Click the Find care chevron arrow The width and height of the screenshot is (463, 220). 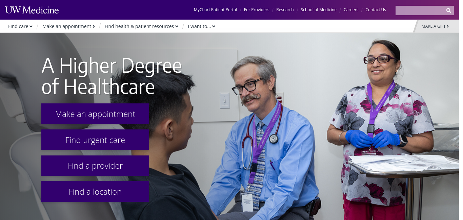point(31,27)
